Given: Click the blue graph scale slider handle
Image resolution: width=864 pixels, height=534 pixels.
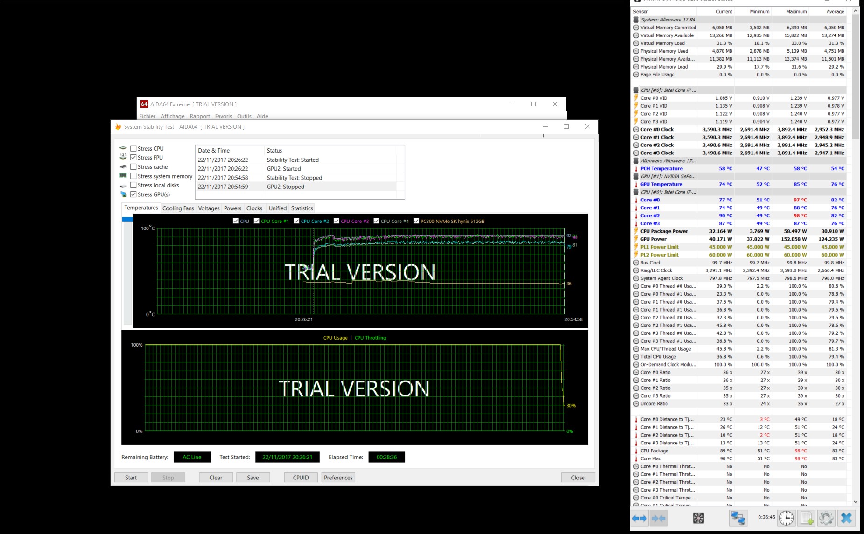Looking at the screenshot, I should tap(127, 219).
